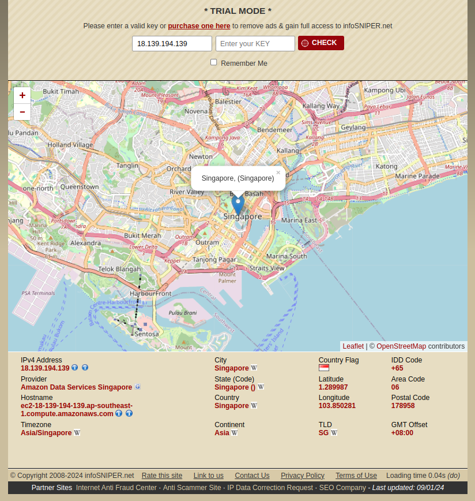The width and height of the screenshot is (475, 501).
Task: Click first blue icon after IPv4 address
Action: coord(74,368)
